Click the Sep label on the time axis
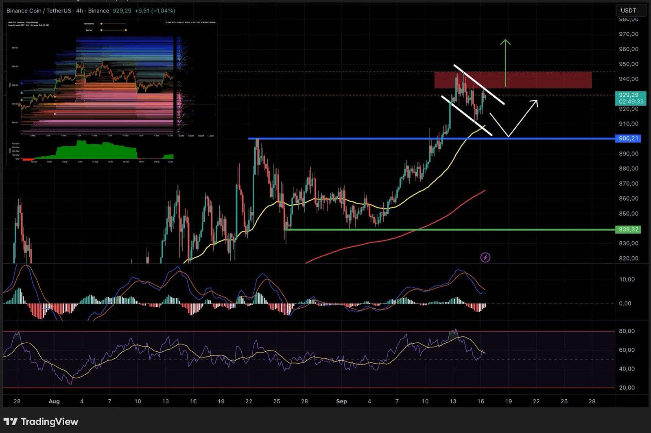Viewport: 651px width, 433px height. (x=342, y=401)
